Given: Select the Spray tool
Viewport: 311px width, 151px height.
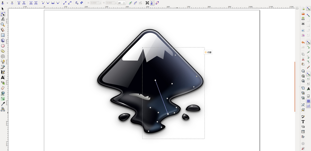Looking at the screenshot, I should point(3,83).
